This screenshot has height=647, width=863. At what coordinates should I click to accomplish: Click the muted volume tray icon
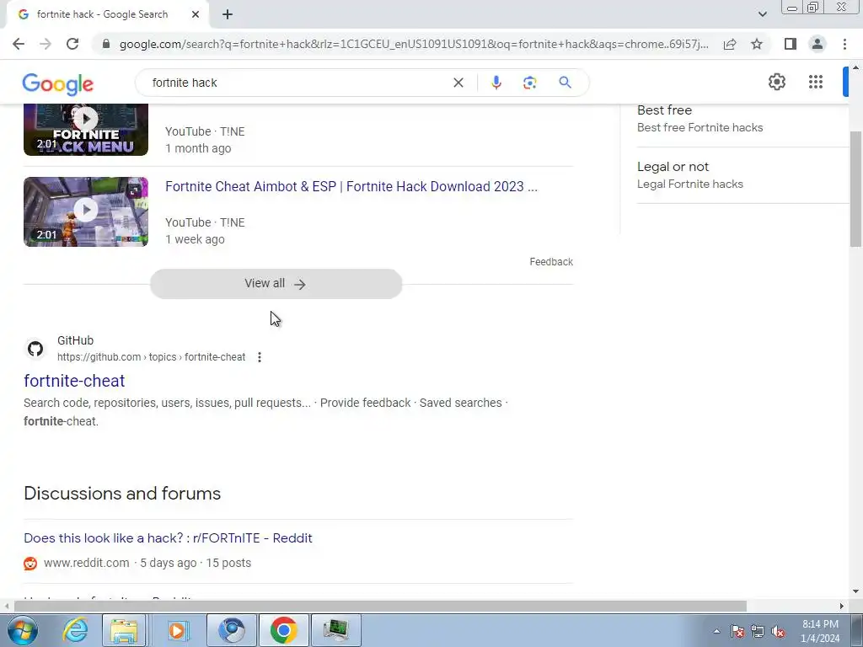click(778, 632)
